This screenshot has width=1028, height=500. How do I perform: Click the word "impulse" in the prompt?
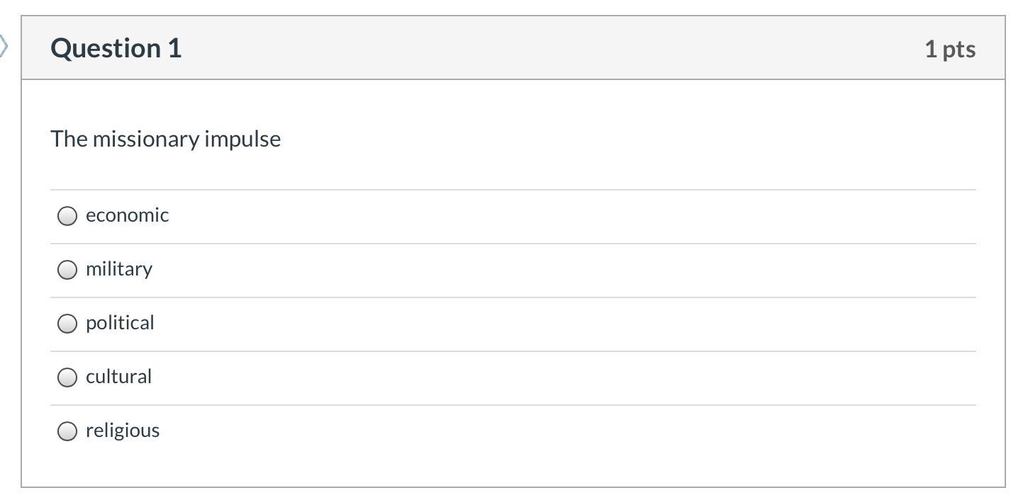(242, 139)
